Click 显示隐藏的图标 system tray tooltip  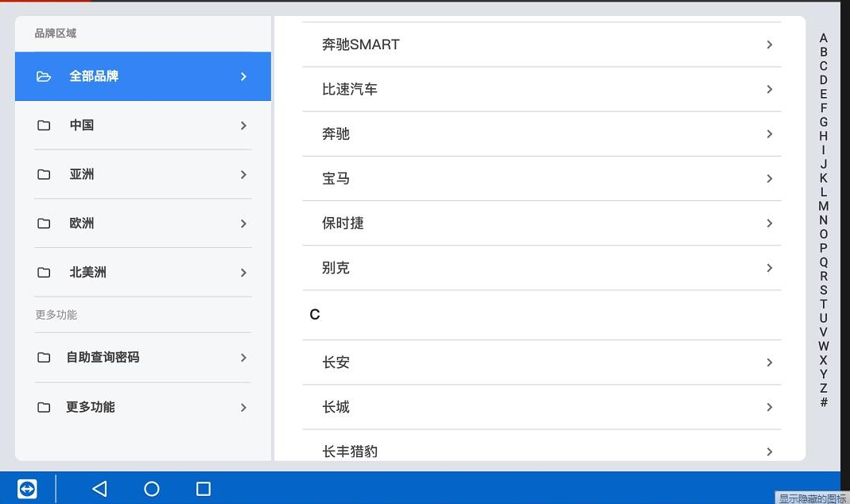click(812, 498)
